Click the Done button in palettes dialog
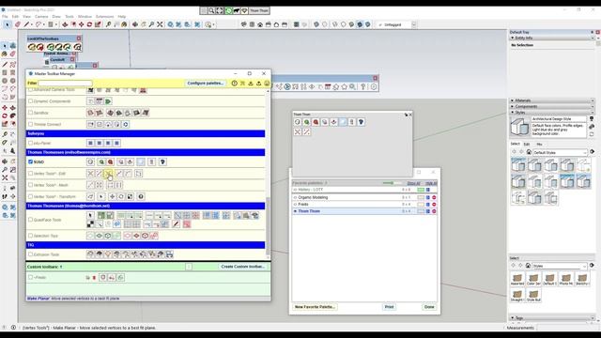 point(429,307)
